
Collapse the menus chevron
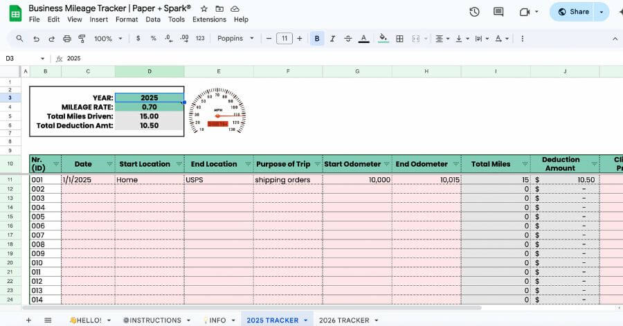point(615,39)
